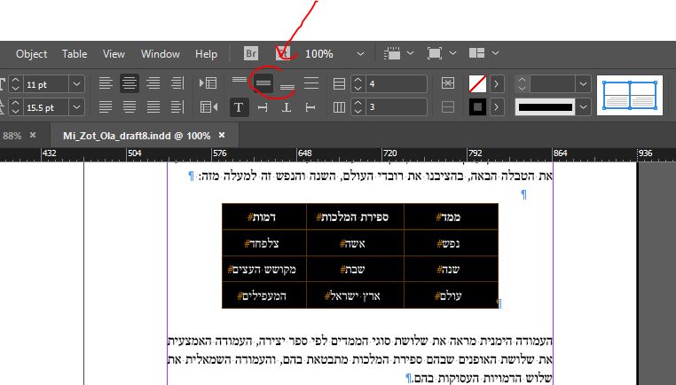Open the 11 pt font size dropdown
Image resolution: width=676 pixels, height=385 pixels.
coord(77,84)
